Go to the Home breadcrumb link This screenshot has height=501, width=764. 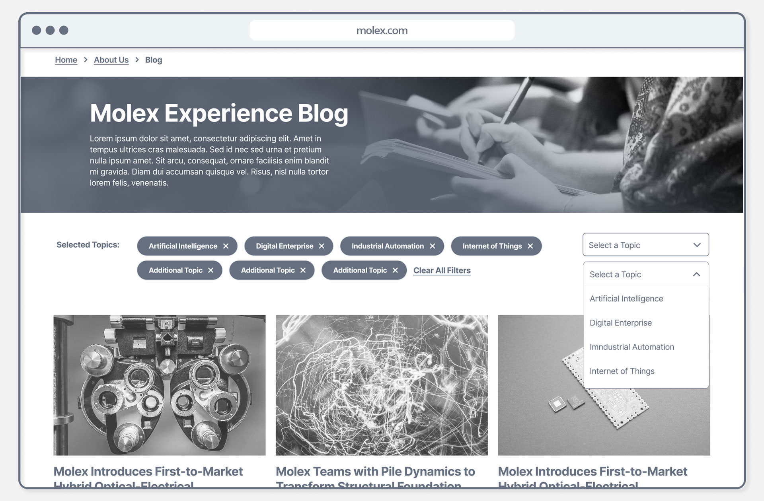point(66,60)
